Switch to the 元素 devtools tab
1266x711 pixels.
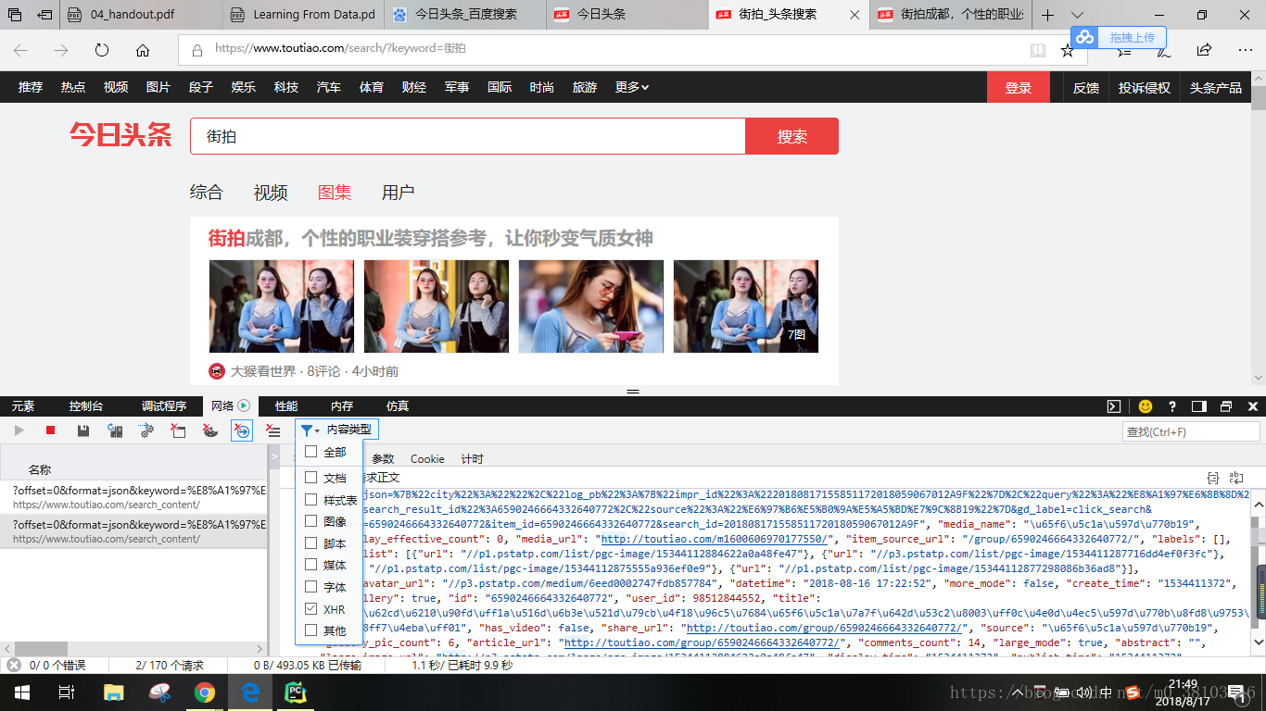click(23, 406)
